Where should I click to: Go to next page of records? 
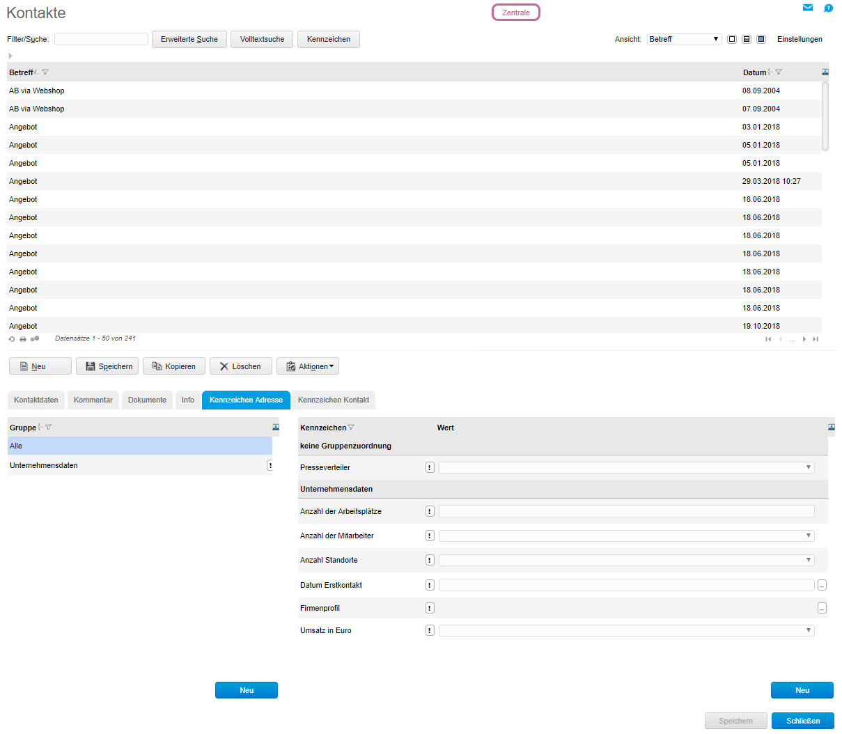pos(804,339)
